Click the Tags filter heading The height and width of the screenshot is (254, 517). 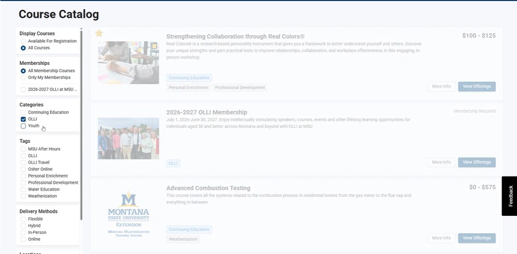pyautogui.click(x=25, y=141)
